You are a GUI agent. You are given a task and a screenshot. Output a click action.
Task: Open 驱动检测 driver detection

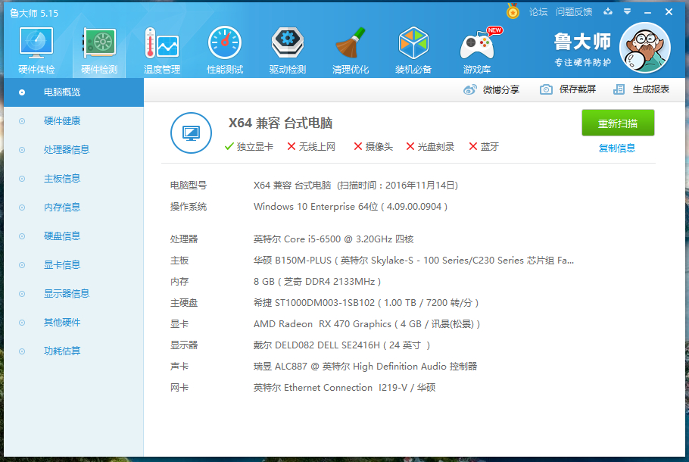point(288,50)
